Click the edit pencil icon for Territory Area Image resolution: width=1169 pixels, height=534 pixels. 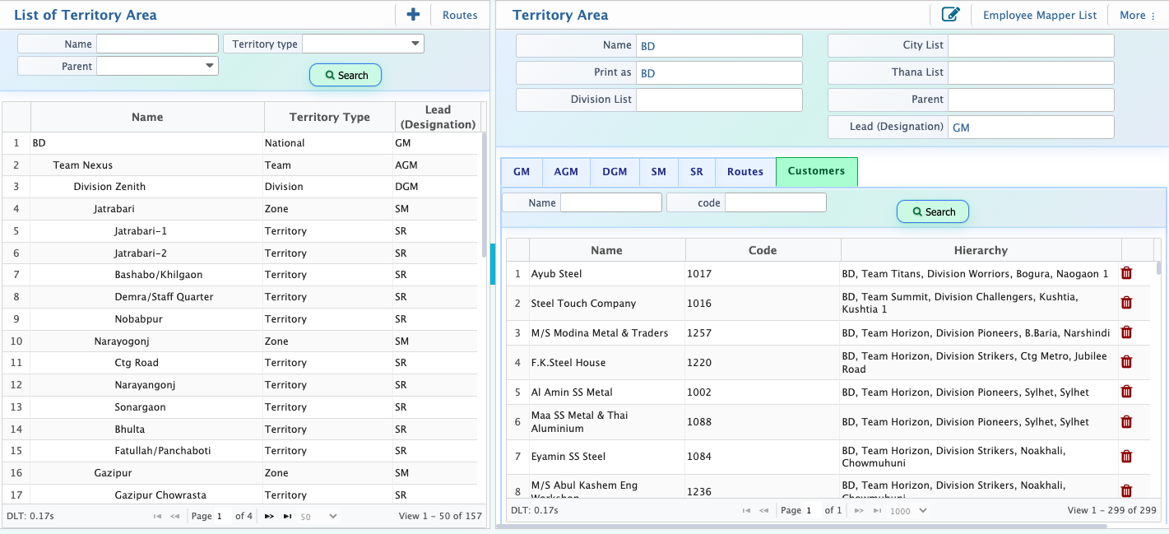tap(950, 15)
